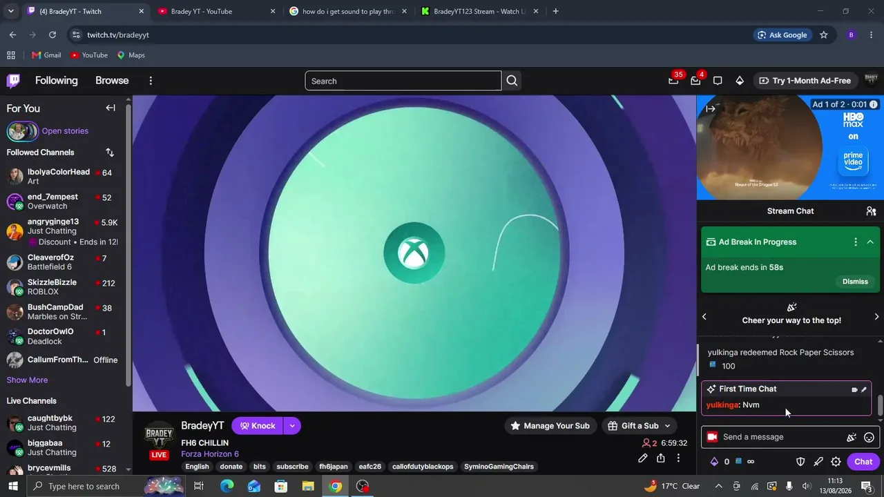Open the inbox notifications with 35 badge
884x497 pixels.
(x=673, y=81)
